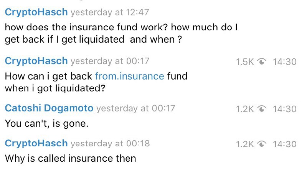Select the 'when i got liquidated?' text line
The height and width of the screenshot is (174, 307).
[x=55, y=88]
